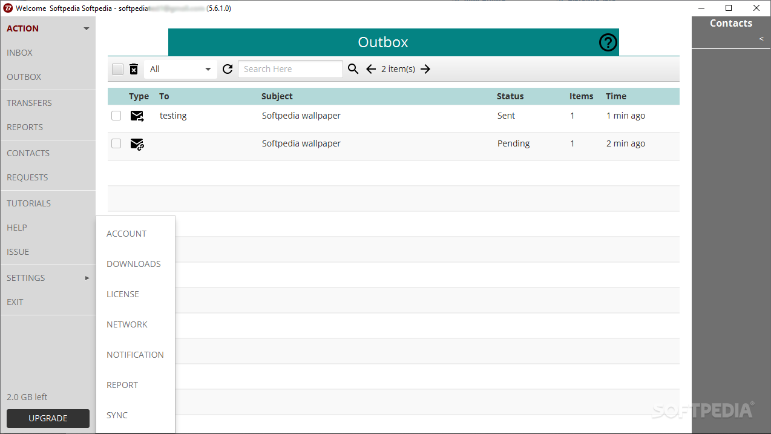
Task: Click the sent mail icon for testing row
Action: tap(137, 116)
